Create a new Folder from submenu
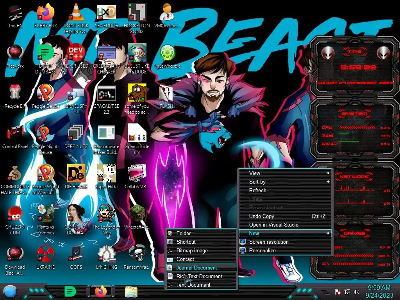Screen dimensions: 400x300 201,234
